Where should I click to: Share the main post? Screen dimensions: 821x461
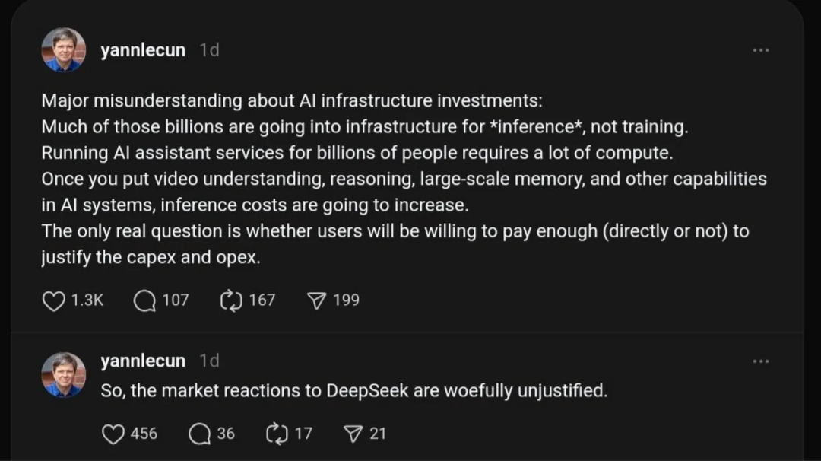pos(319,300)
